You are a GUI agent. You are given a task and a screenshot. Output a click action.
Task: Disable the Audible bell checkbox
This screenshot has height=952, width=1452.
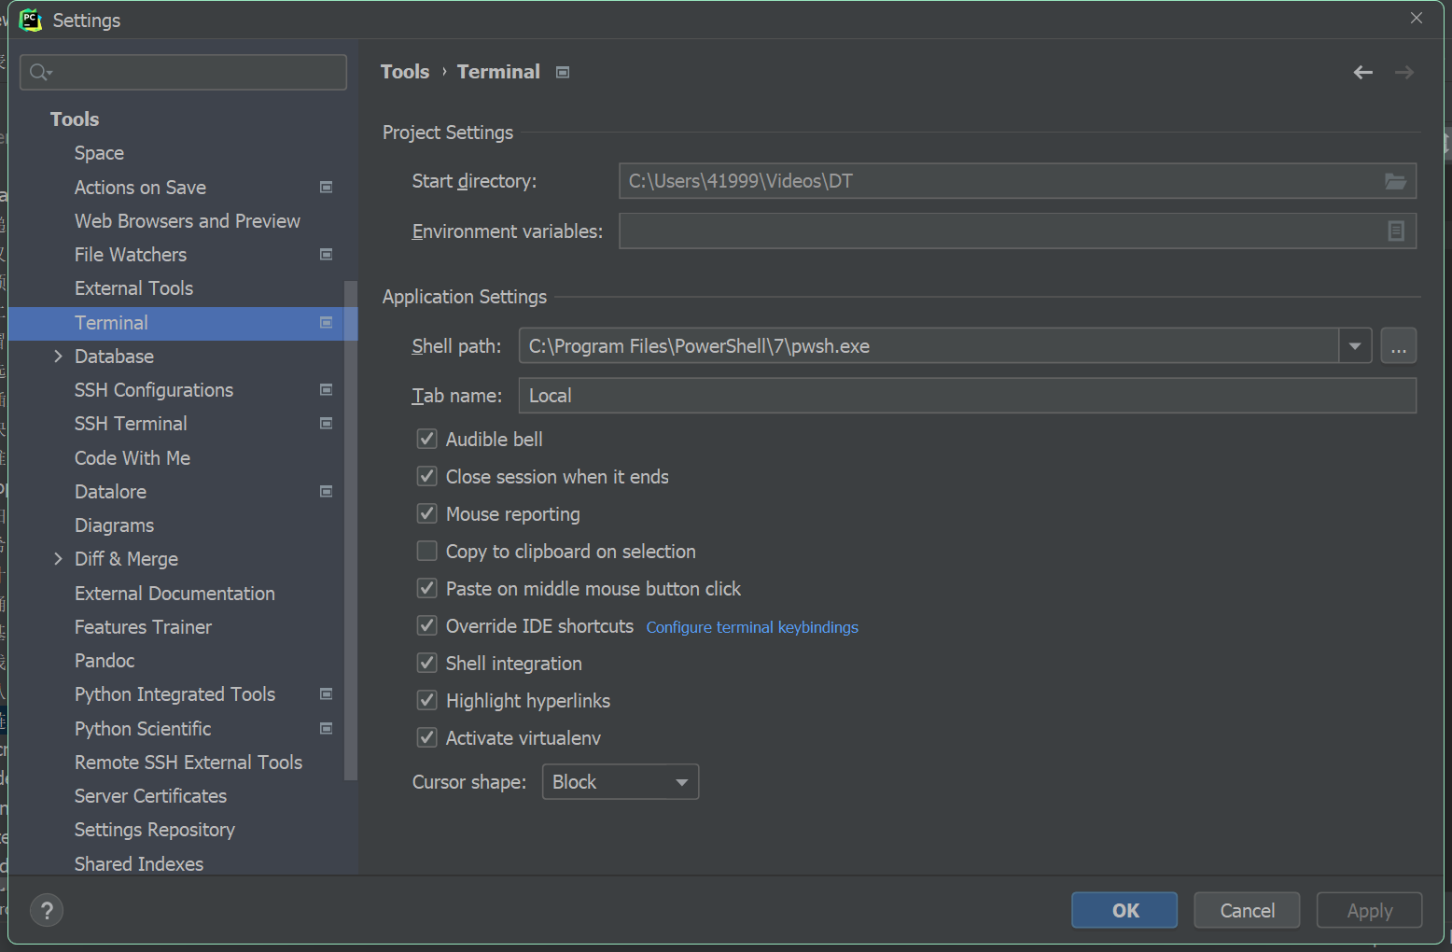tap(427, 440)
